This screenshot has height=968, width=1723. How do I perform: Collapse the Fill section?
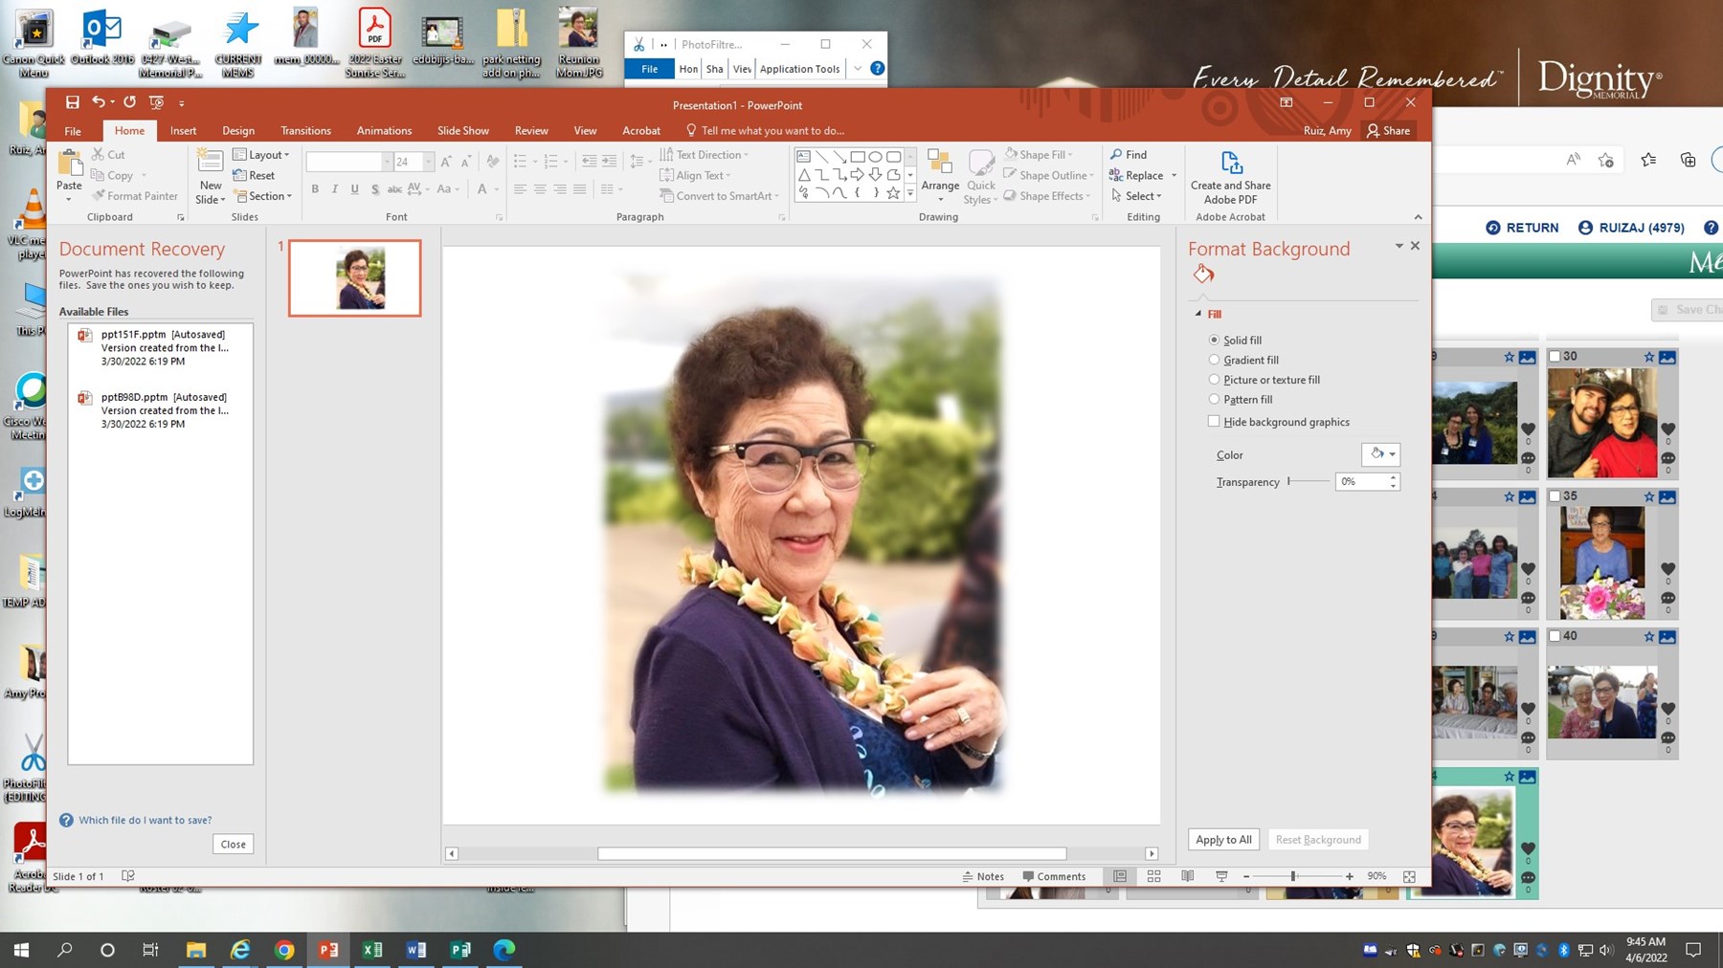[1198, 314]
